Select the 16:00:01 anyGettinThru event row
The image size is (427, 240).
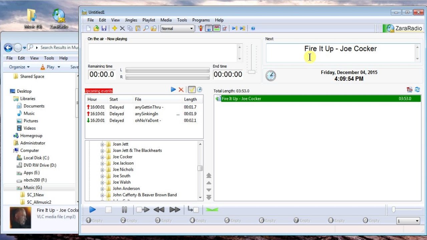144,107
